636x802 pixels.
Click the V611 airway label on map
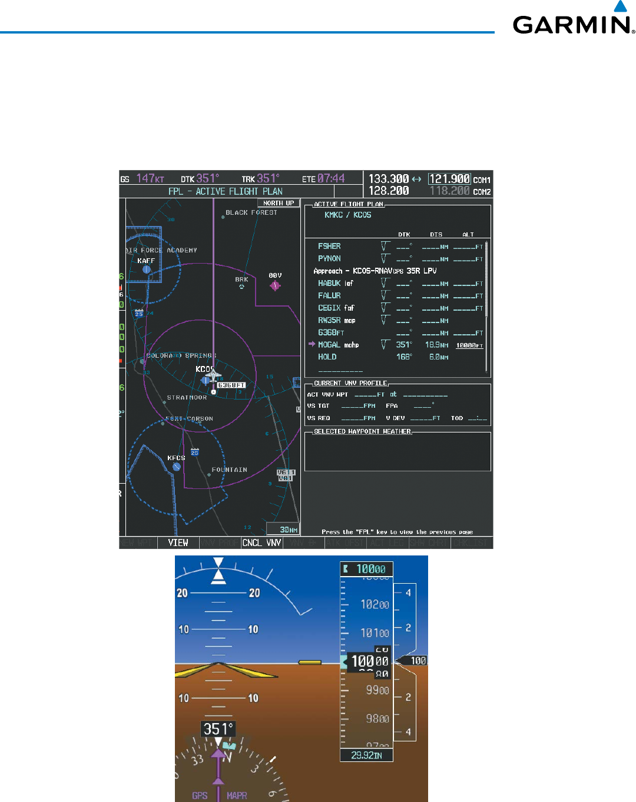(x=286, y=472)
